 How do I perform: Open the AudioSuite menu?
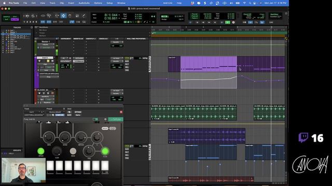(x=84, y=3)
